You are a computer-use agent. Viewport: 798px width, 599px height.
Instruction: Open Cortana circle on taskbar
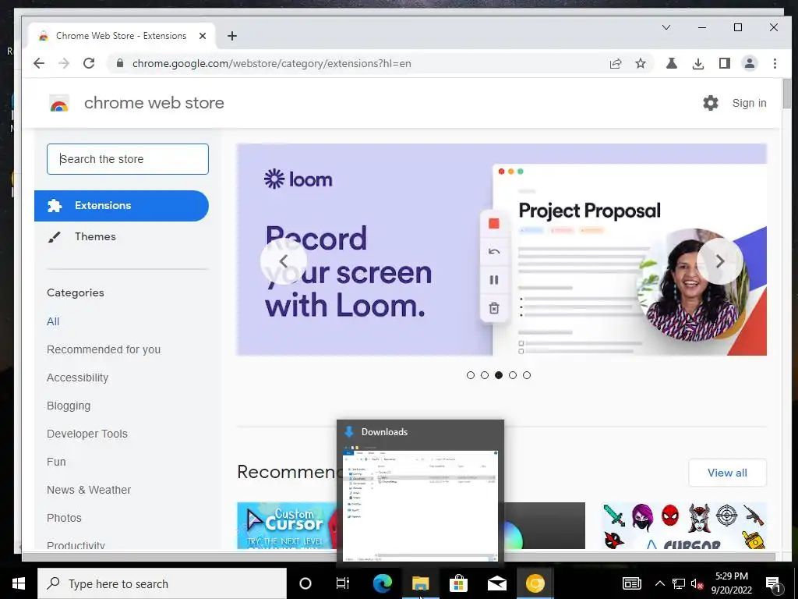(x=305, y=583)
